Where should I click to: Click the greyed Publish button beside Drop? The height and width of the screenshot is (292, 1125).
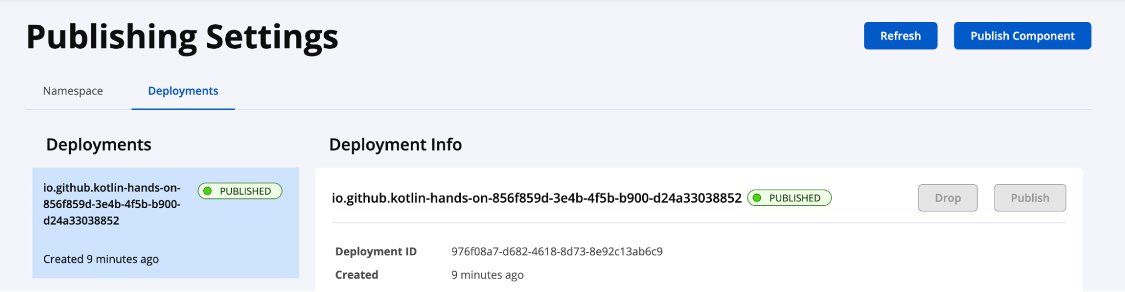(1029, 198)
